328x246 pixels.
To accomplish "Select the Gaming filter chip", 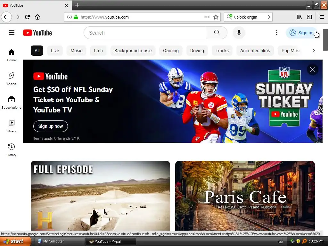I will pyautogui.click(x=171, y=51).
